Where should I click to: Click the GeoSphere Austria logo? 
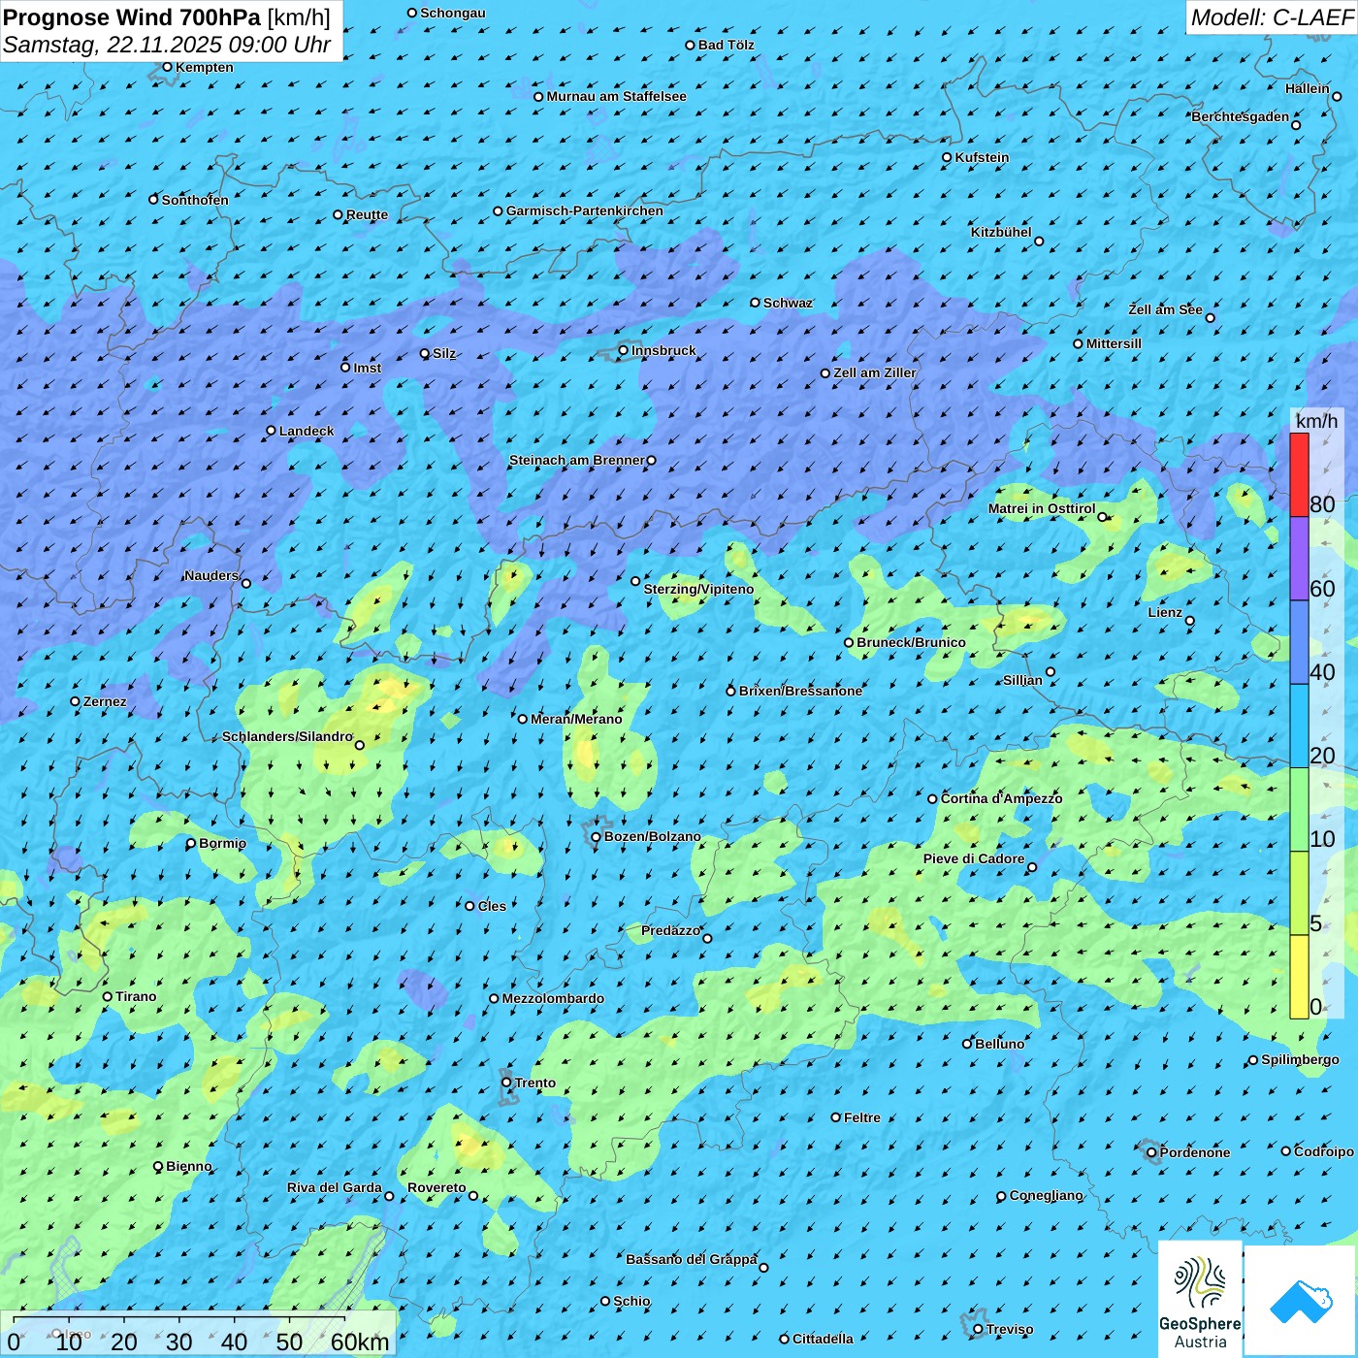[x=1200, y=1298]
